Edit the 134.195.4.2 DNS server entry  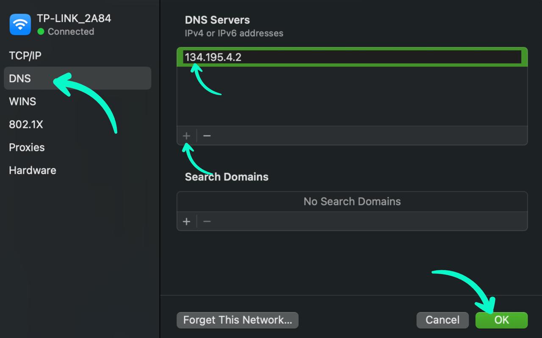(x=352, y=57)
